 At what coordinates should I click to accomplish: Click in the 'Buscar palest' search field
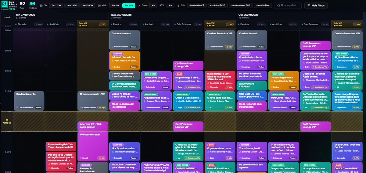(x=288, y=5)
